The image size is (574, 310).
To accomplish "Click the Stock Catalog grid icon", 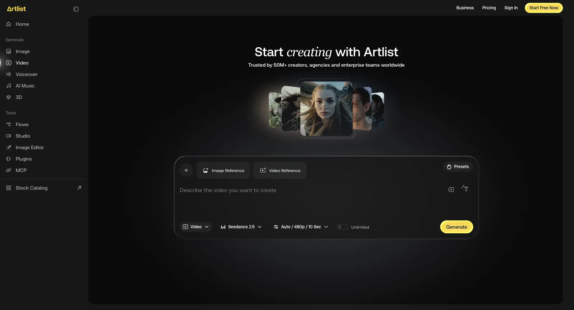I will pyautogui.click(x=9, y=188).
